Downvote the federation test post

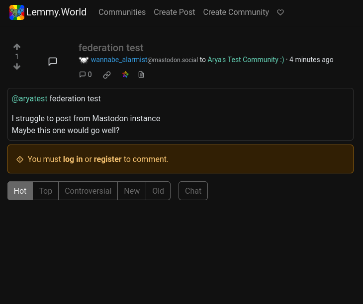pos(17,67)
